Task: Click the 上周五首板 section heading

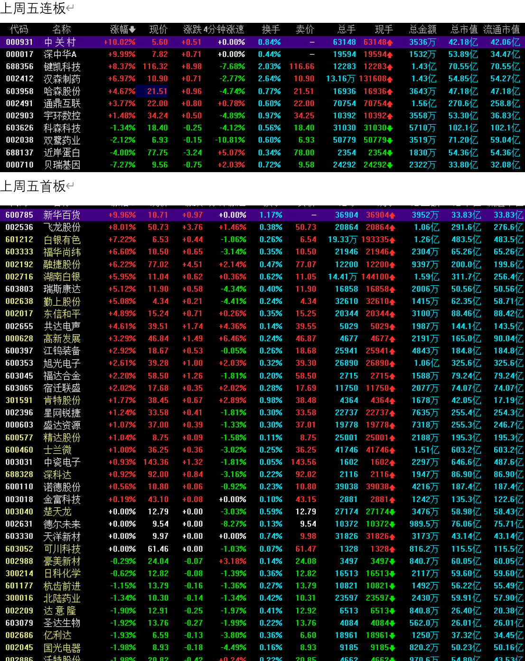Action: (33, 186)
